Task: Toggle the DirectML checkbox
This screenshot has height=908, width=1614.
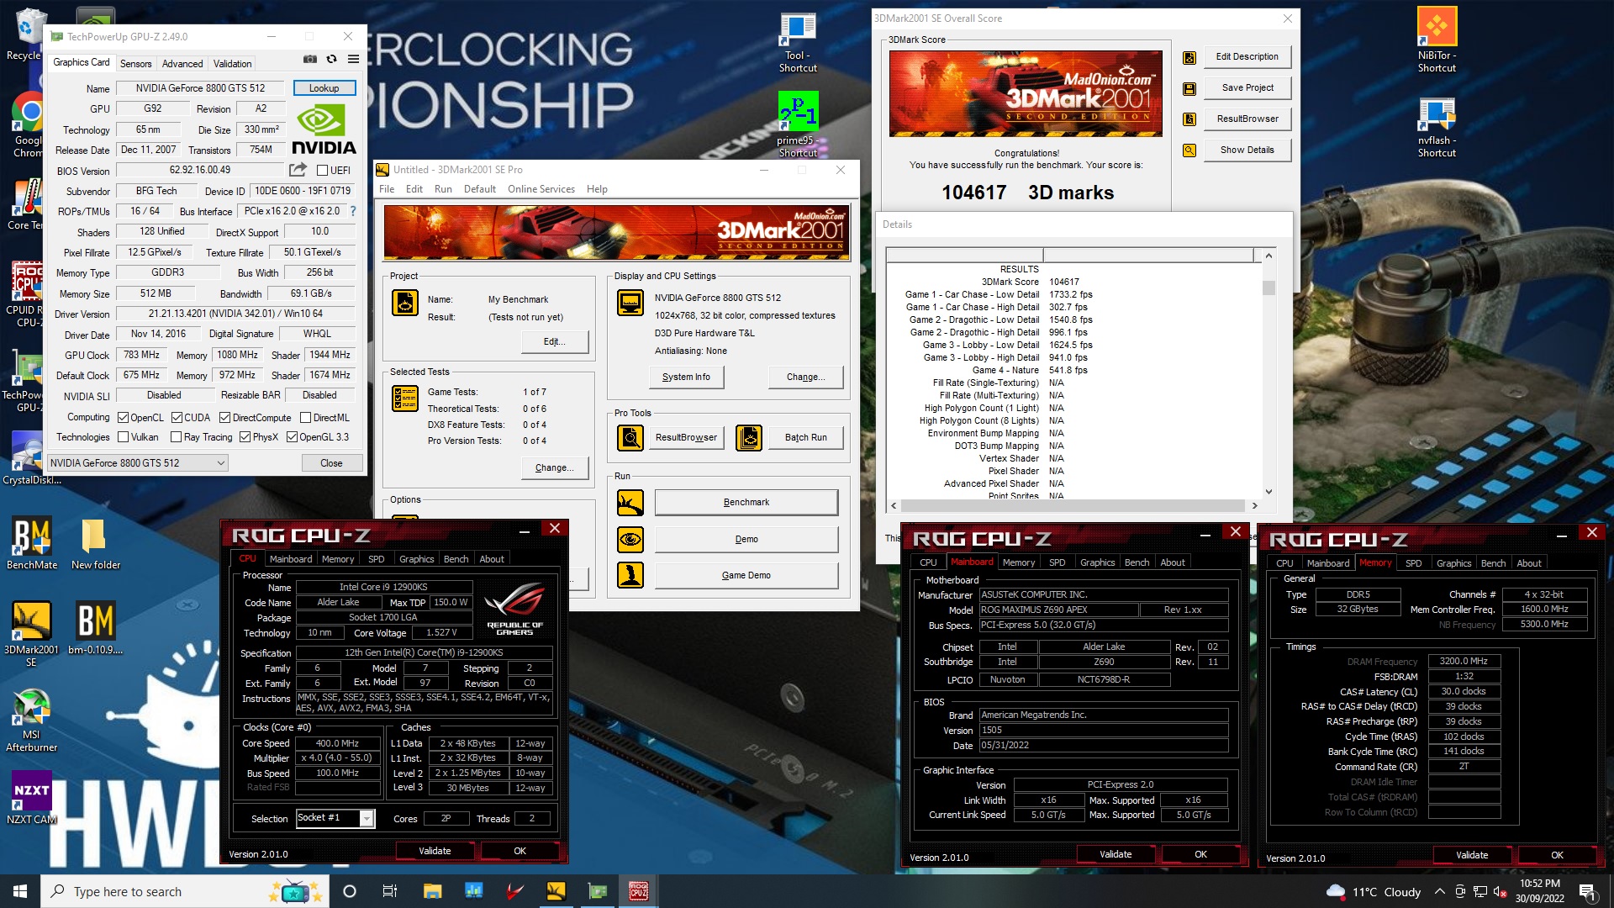Action: tap(306, 418)
